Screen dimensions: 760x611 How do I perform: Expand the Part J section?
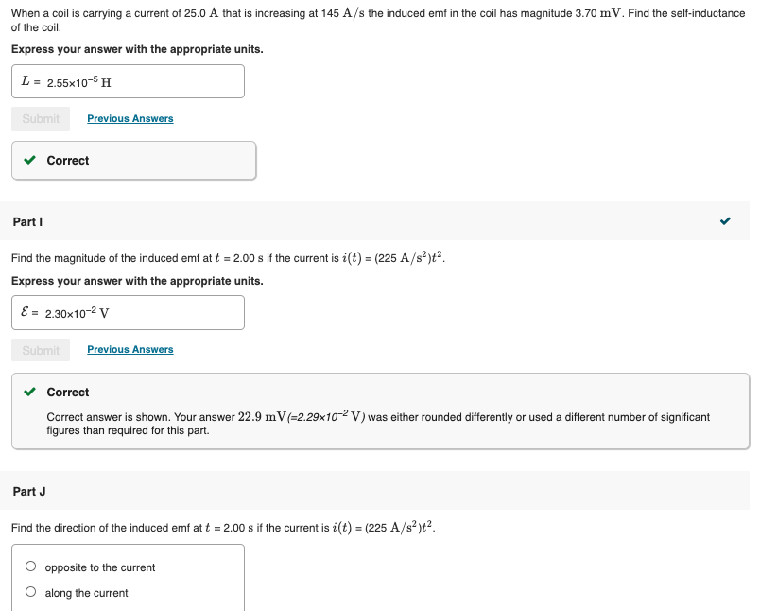coord(378,492)
